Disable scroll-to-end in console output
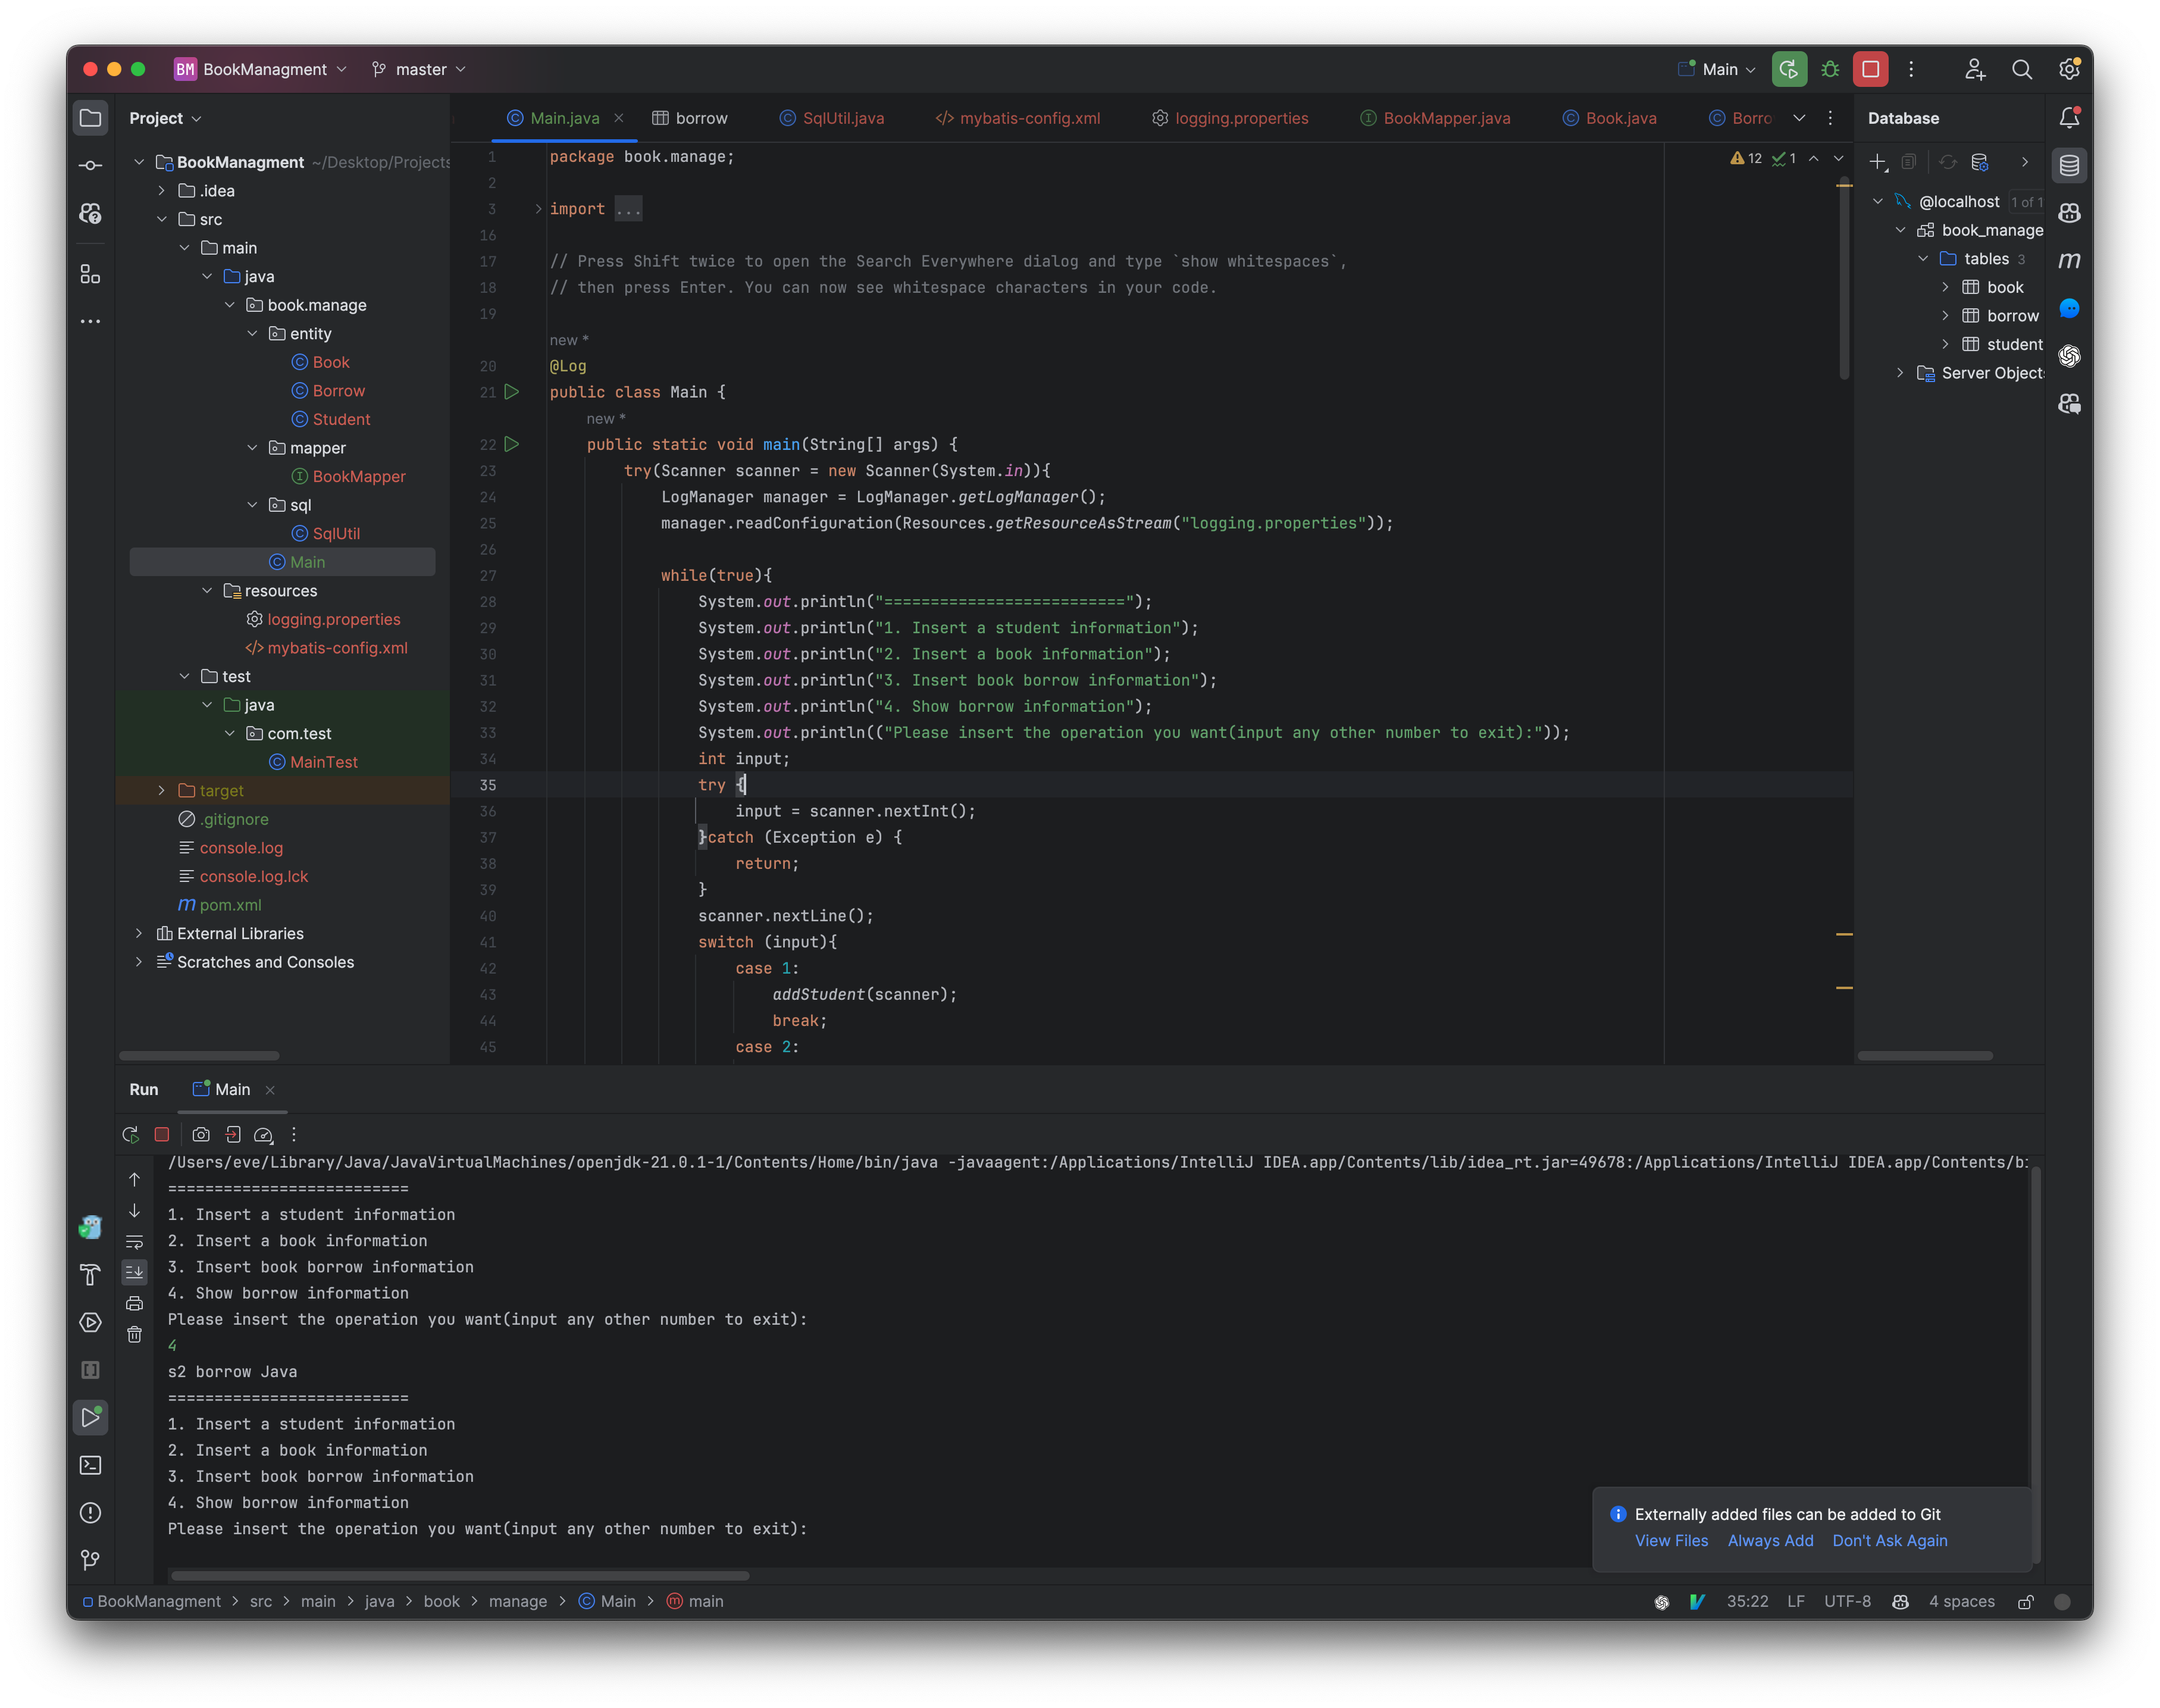The width and height of the screenshot is (2160, 1708). [134, 1272]
